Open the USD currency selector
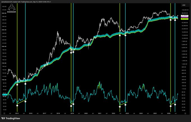 pos(185,5)
